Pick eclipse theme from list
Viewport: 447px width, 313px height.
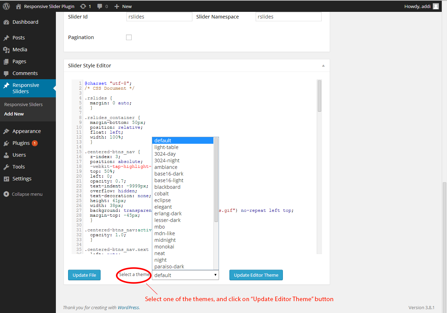183,200
